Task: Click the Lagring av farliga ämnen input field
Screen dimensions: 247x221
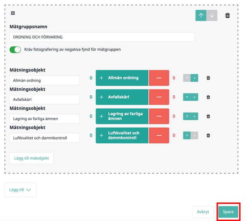Action: point(44,119)
